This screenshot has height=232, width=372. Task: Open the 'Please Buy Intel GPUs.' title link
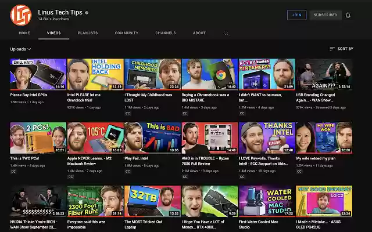pos(29,95)
